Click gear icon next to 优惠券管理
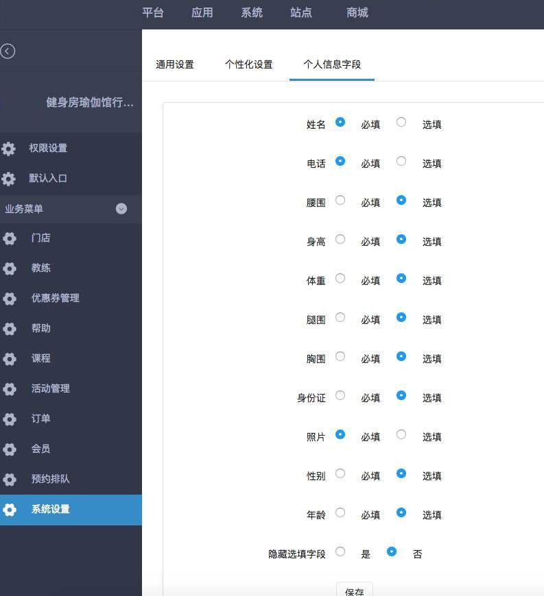This screenshot has height=596, width=544. click(x=10, y=299)
